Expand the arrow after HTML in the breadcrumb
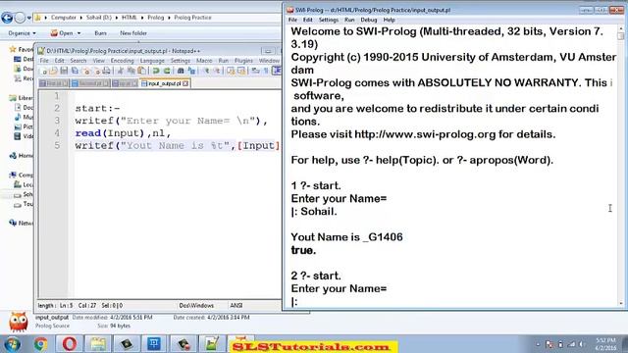Viewport: 628px width, 353px height. 142,18
